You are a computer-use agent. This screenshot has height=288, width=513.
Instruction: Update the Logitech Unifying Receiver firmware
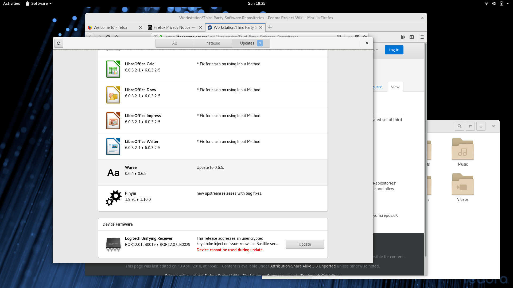pyautogui.click(x=305, y=244)
